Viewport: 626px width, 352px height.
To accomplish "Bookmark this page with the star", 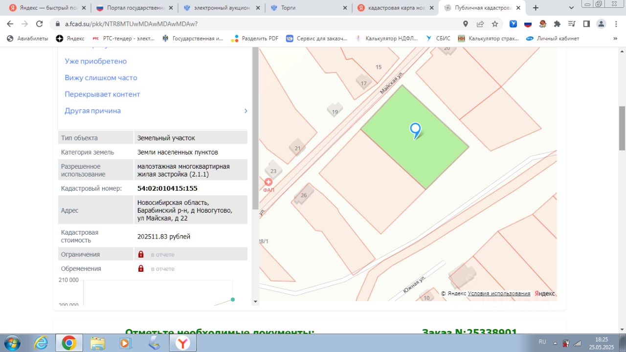I will point(495,23).
